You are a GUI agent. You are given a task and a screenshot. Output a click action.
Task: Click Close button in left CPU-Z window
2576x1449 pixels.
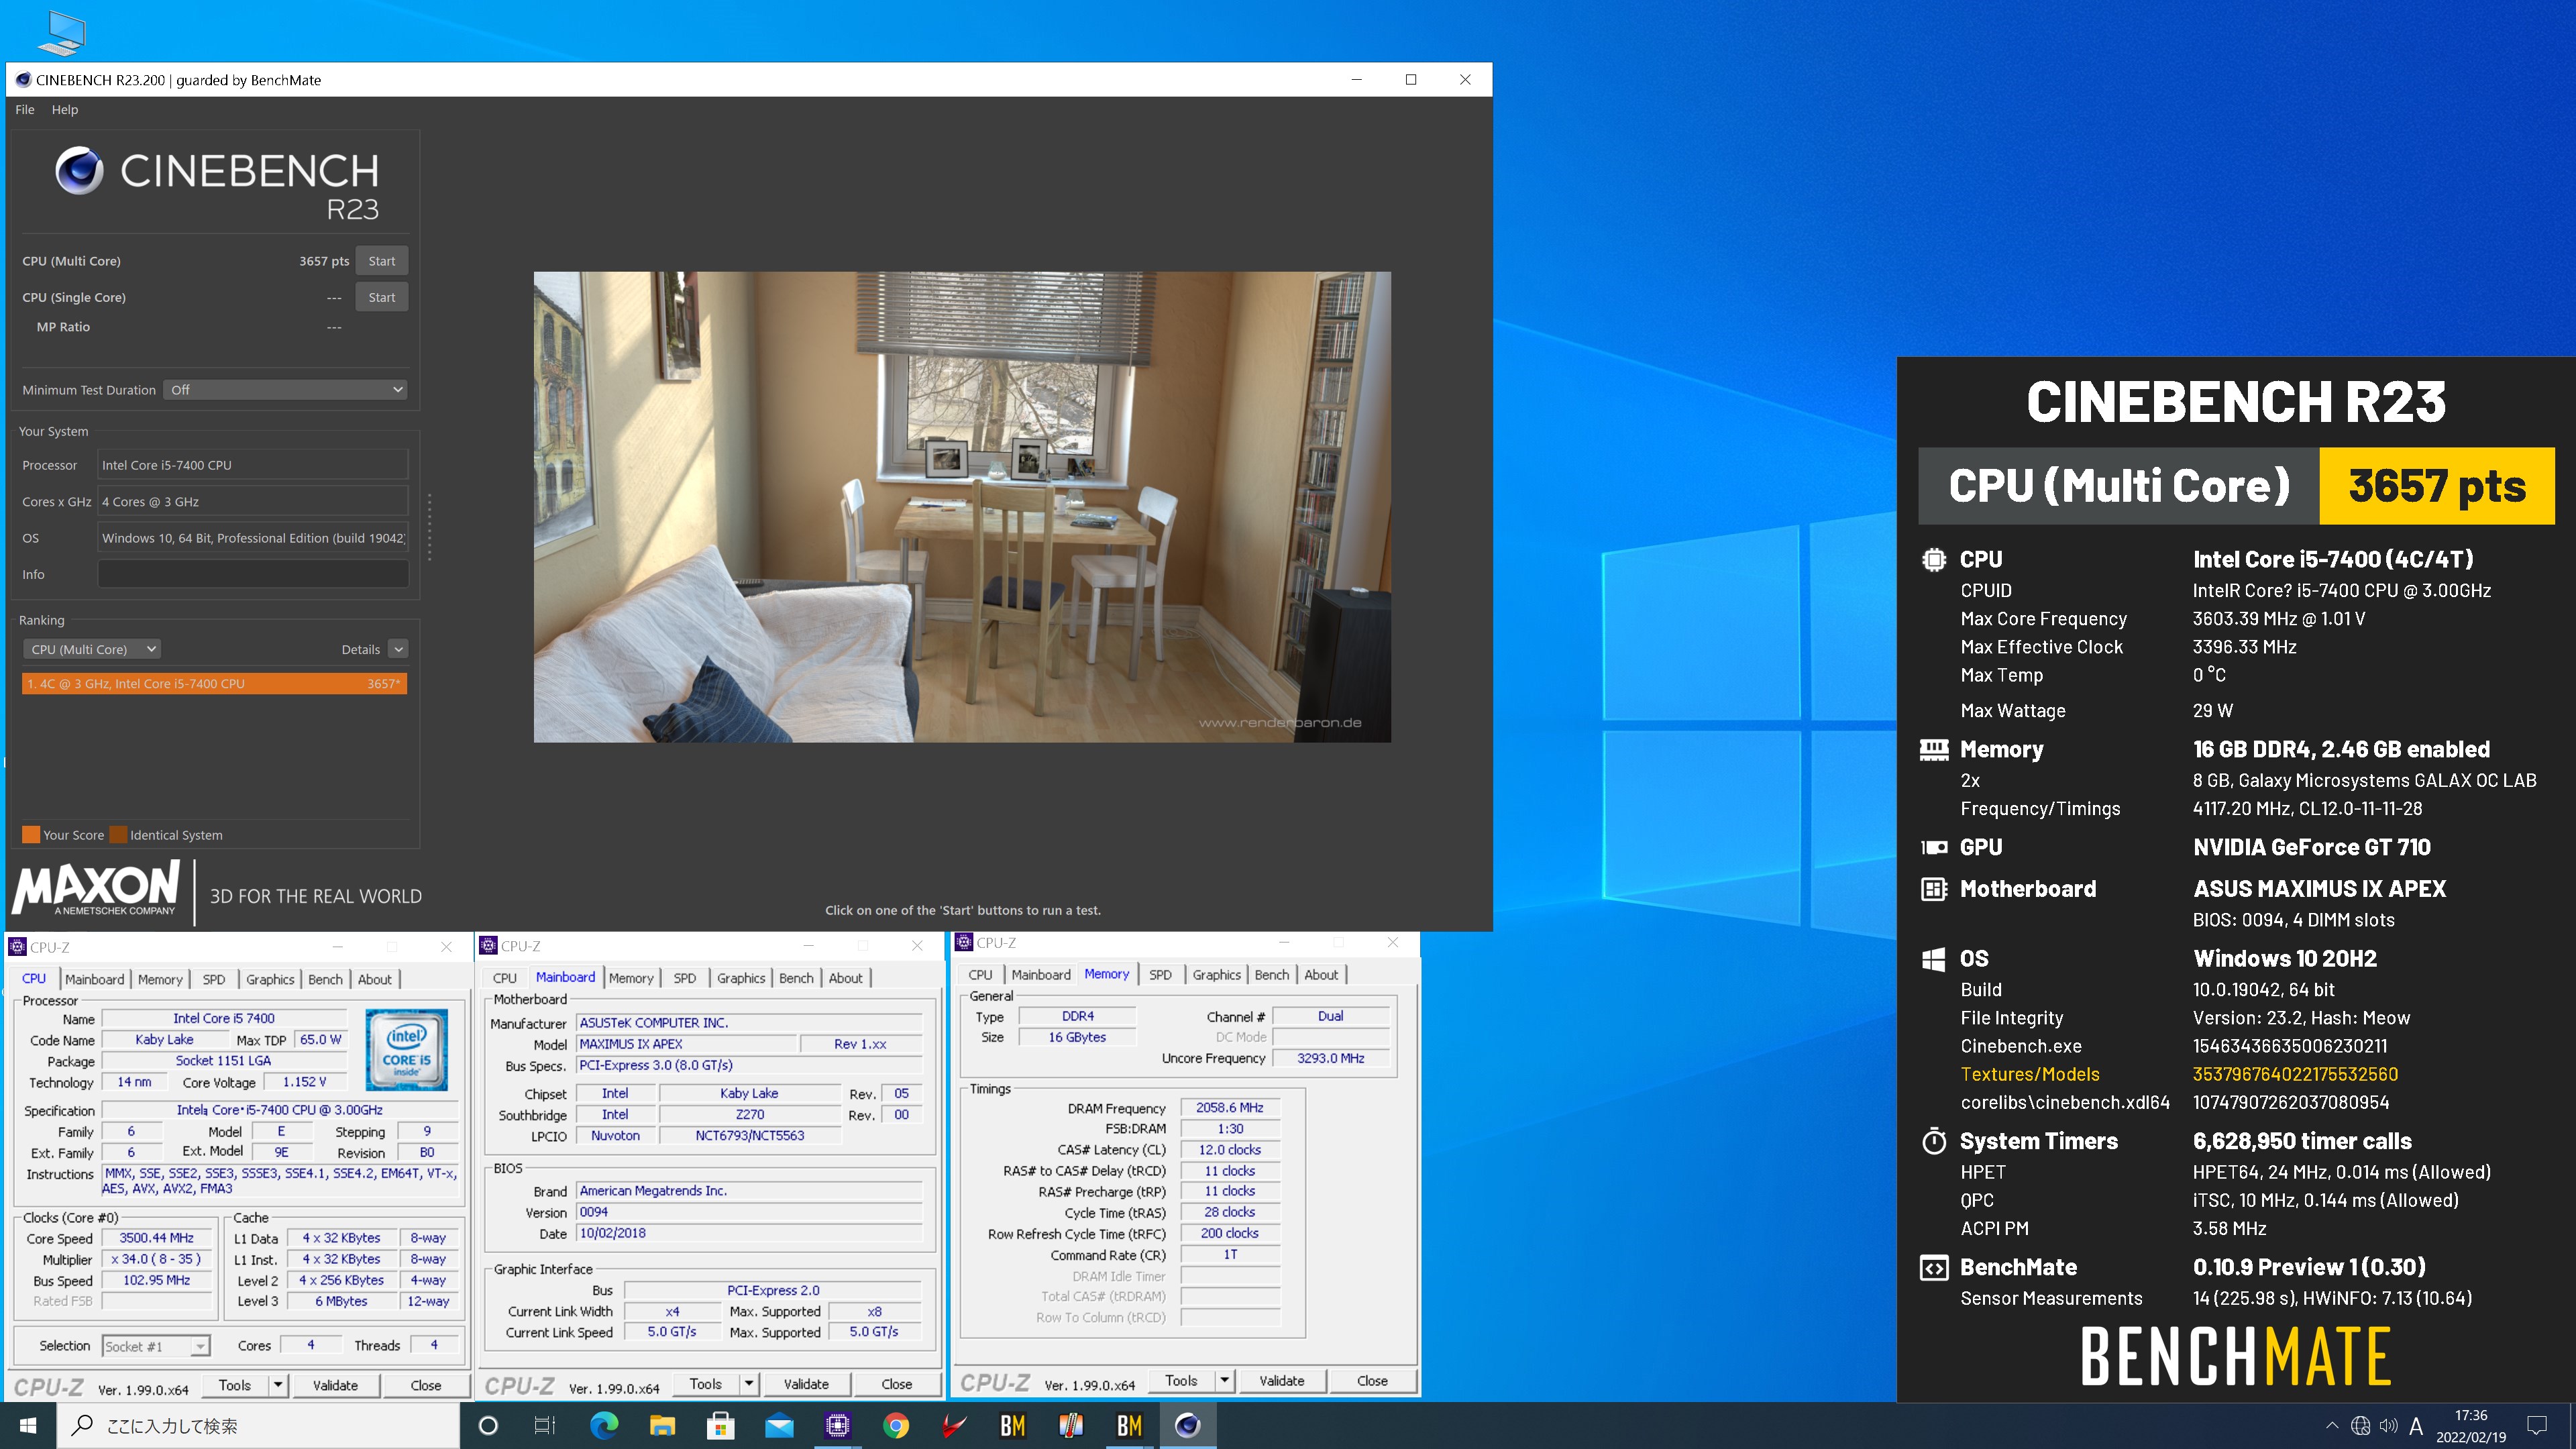426,1385
